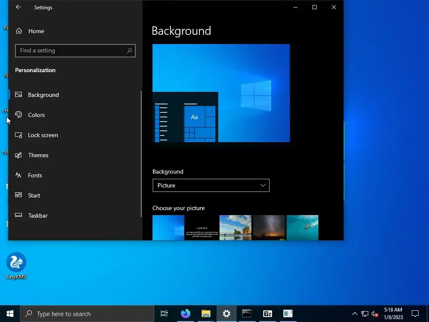The width and height of the screenshot is (429, 322).
Task: Click the Taskbar icon in sidebar
Action: 18,215
